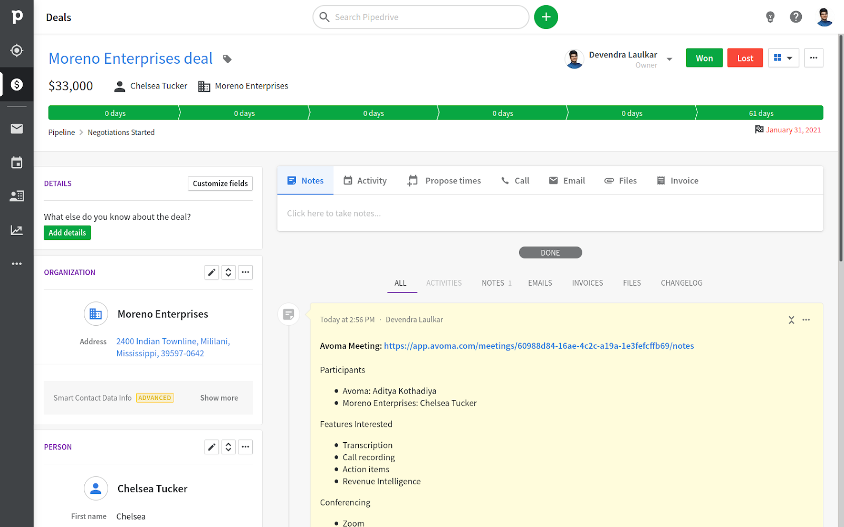Click the Pipeline breadcrumb link
Viewport: 844px width, 527px height.
tap(62, 132)
